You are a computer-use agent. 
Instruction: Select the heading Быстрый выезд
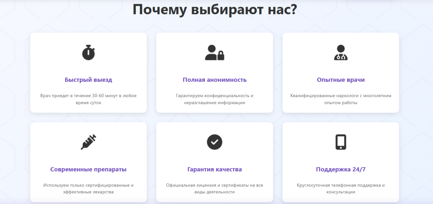tap(88, 80)
